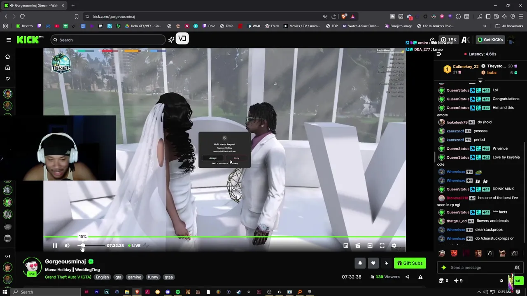
Task: Open the channel points sparkle counter
Action: [x=458, y=281]
